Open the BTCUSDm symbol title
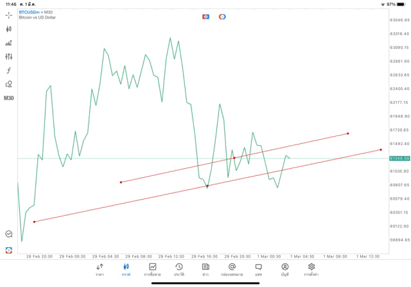The height and width of the screenshot is (287, 411). (29, 12)
